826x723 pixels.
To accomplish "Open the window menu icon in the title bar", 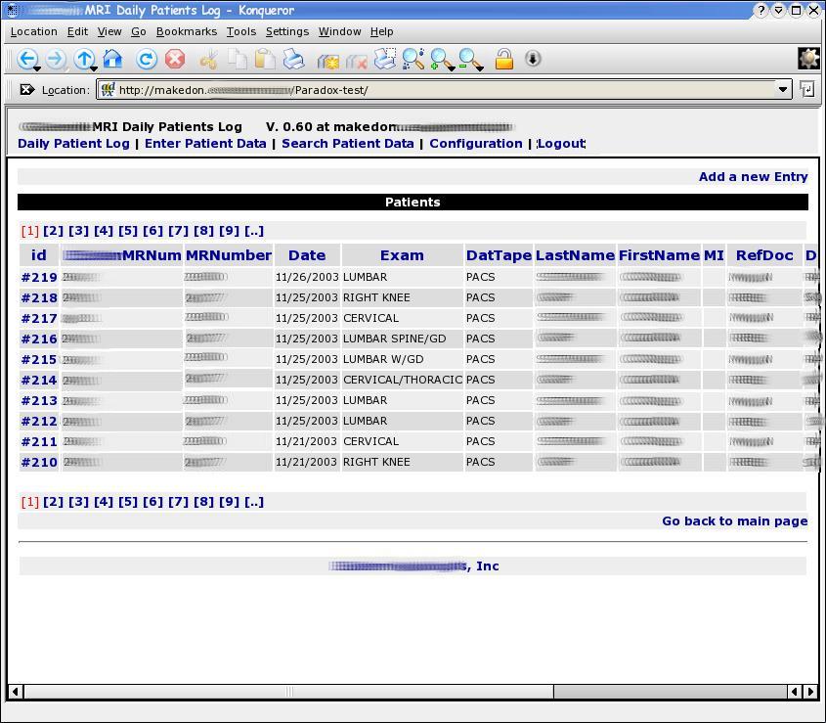I will click(x=12, y=10).
